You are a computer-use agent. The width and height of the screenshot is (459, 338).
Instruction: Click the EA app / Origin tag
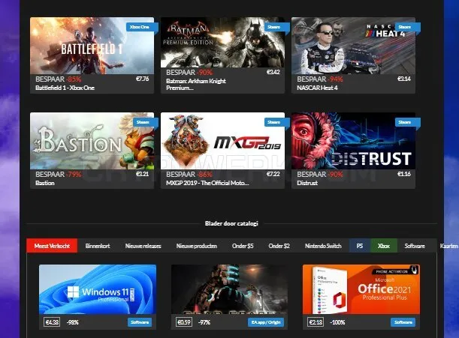(266, 322)
